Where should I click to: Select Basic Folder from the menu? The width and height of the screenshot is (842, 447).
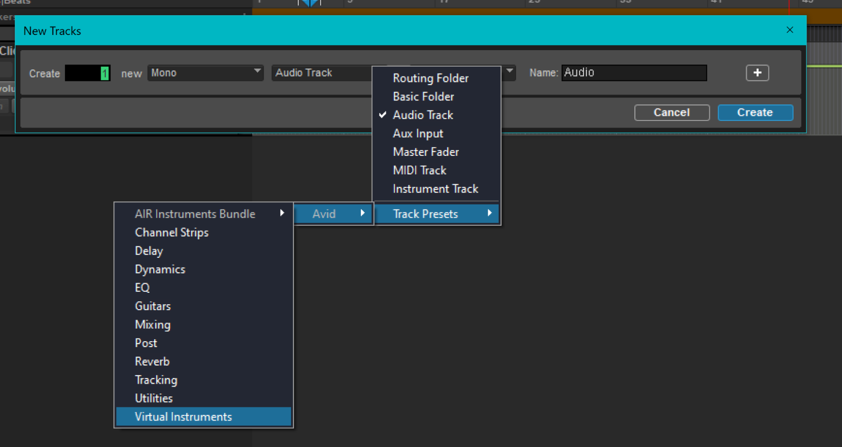[423, 96]
